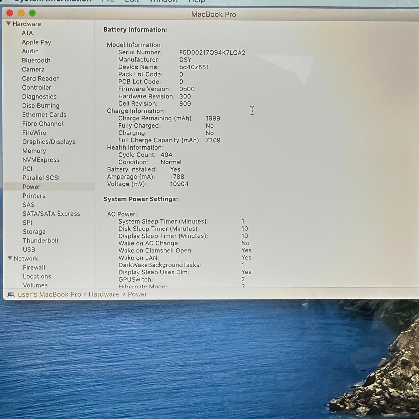Select Apple Pay in the sidebar

pos(37,42)
